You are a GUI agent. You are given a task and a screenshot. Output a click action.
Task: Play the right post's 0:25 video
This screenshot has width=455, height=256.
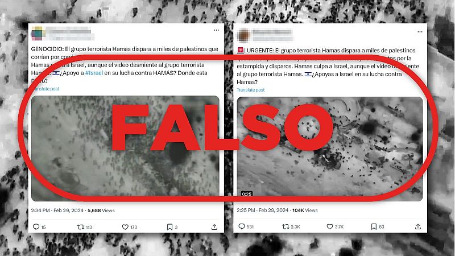[330, 148]
